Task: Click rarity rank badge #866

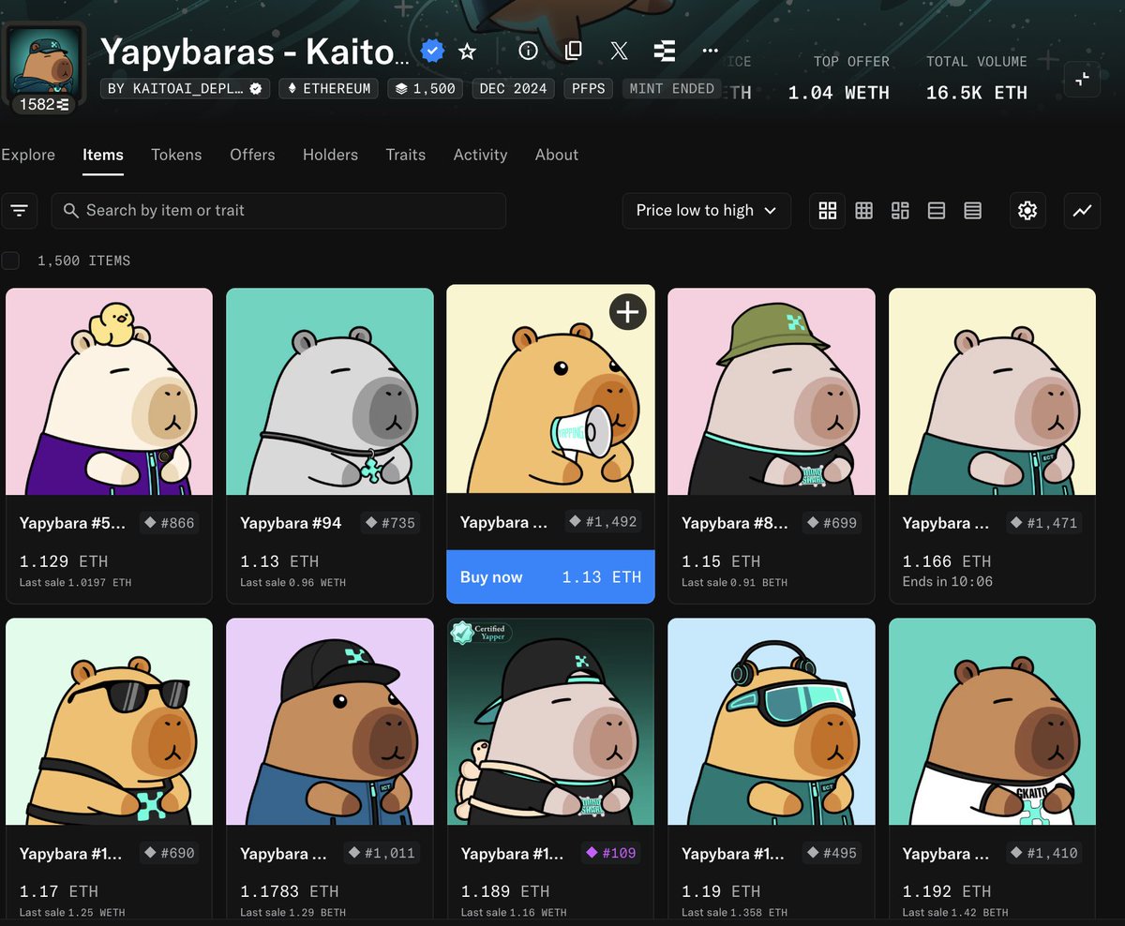Action: [169, 523]
